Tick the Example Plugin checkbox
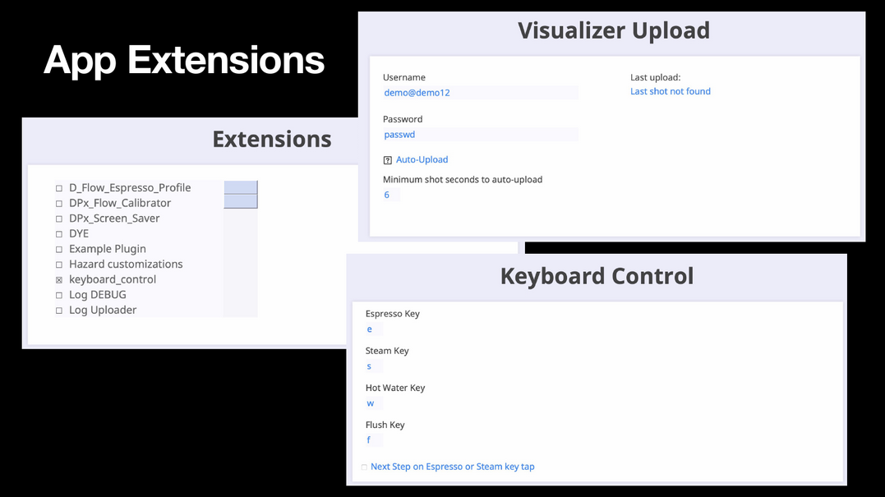This screenshot has width=885, height=497. 58,249
